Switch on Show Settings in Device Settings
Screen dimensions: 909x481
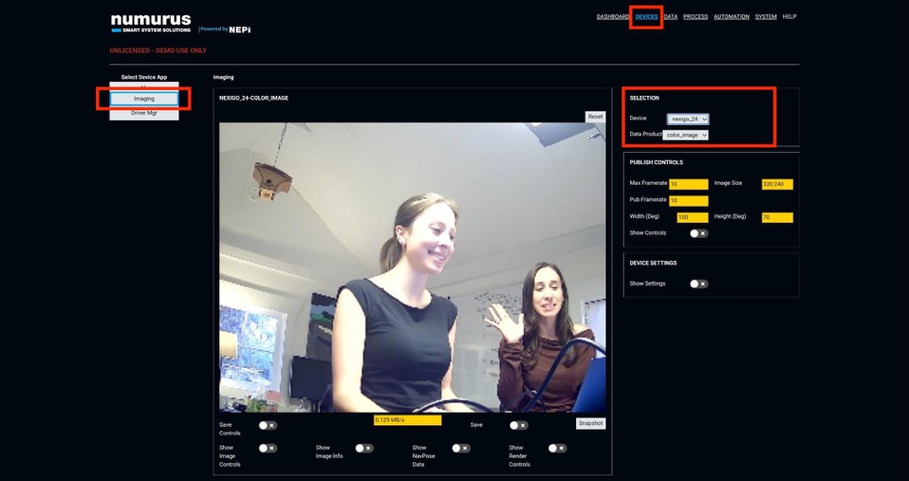(698, 284)
